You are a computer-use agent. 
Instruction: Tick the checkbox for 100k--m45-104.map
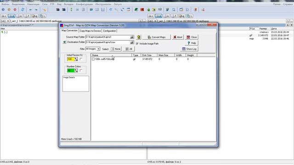93,59
